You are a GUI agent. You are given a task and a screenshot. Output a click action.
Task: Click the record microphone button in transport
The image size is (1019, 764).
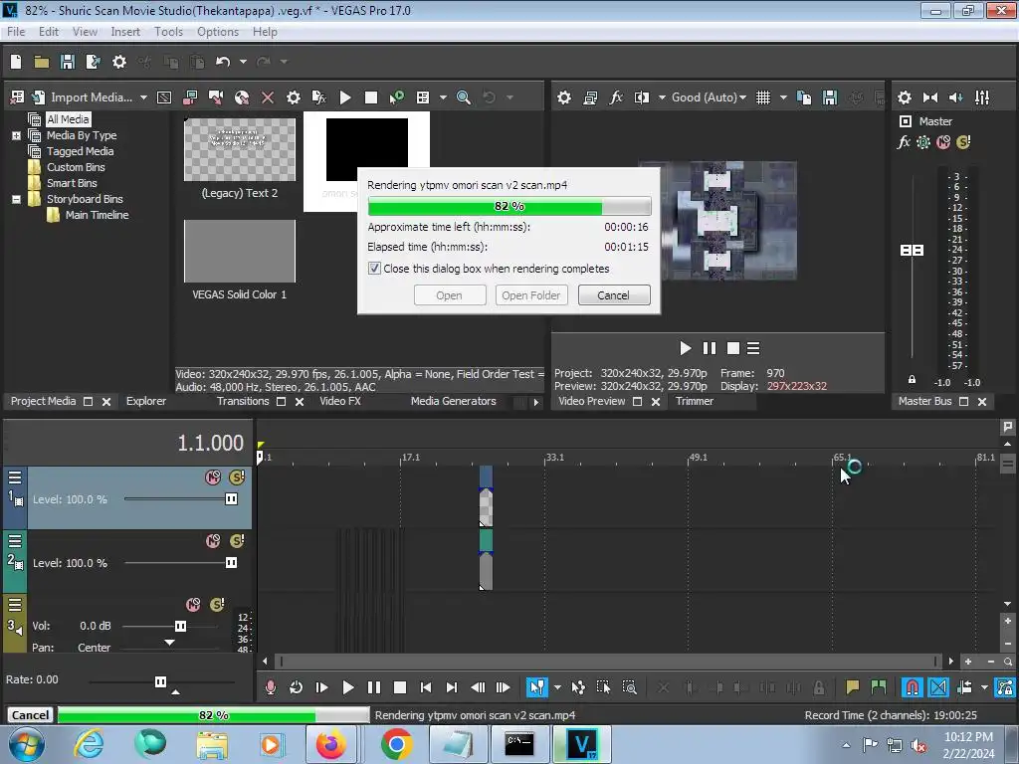[x=271, y=687]
